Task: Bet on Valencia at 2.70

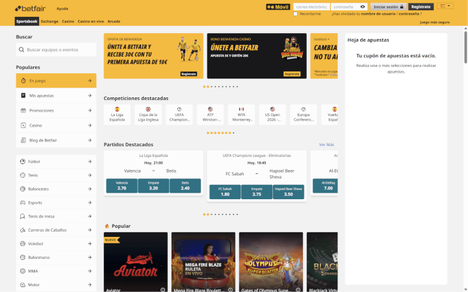Action: [x=122, y=186]
